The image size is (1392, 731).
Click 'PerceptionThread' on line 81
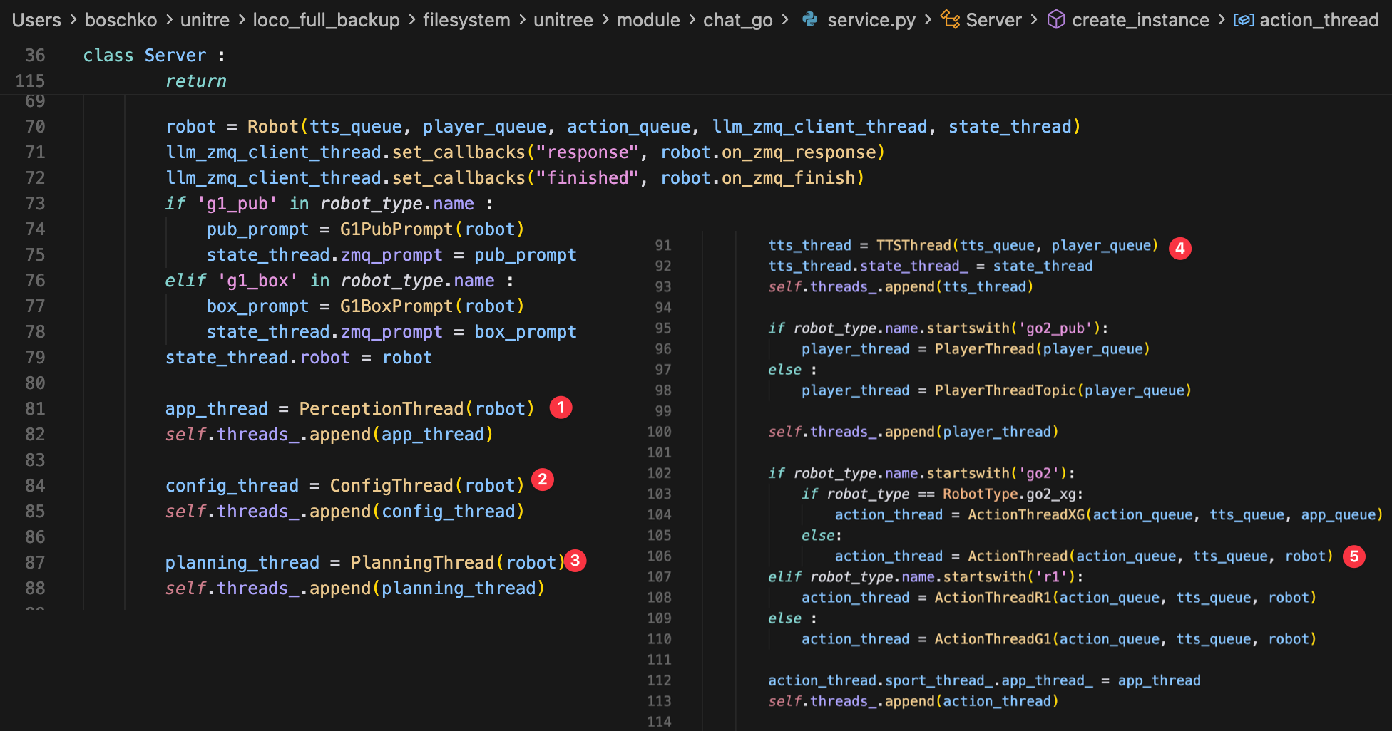382,409
